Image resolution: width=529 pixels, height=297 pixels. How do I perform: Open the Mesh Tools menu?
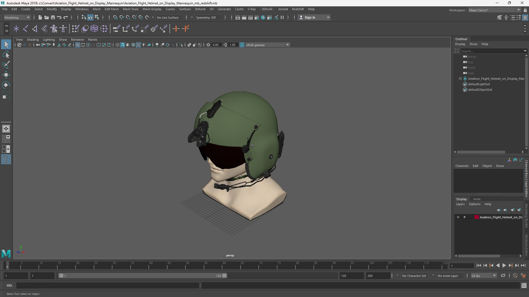[x=130, y=9]
